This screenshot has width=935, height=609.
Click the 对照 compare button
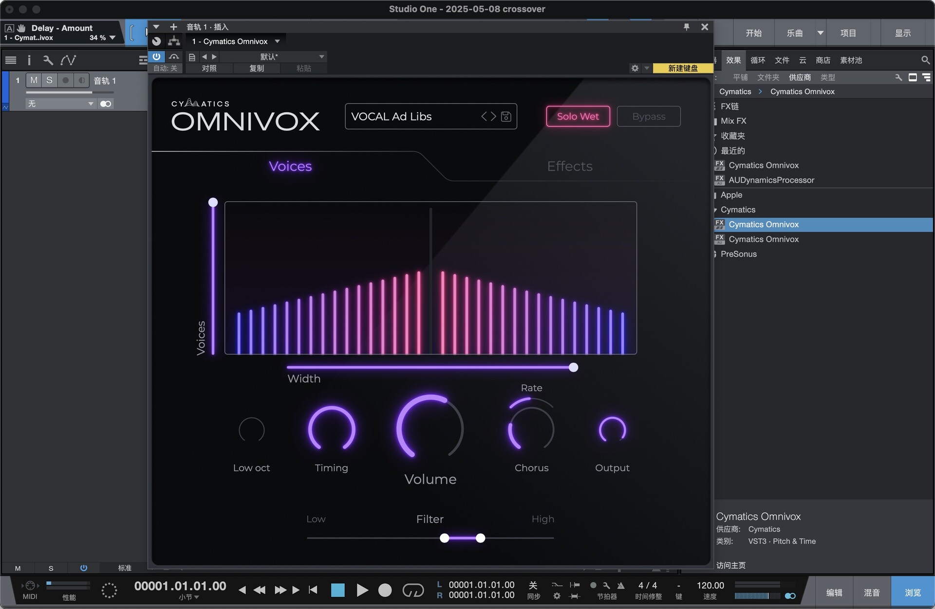coord(209,69)
